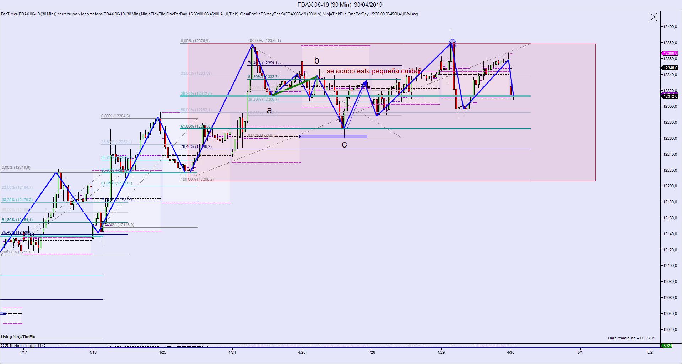Click the 'Using NinjaTickFile' status text
Viewport: 682px width, 364px height.
pos(18,337)
